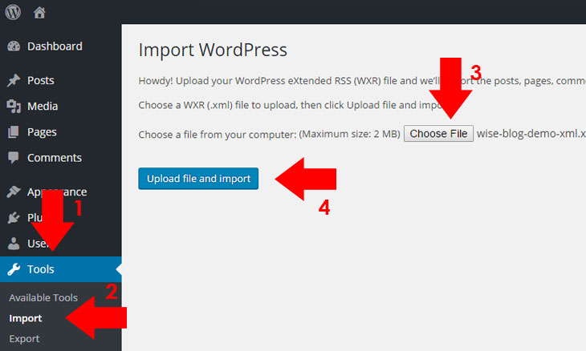Open Comments in sidebar
This screenshot has height=351, width=586.
55,158
